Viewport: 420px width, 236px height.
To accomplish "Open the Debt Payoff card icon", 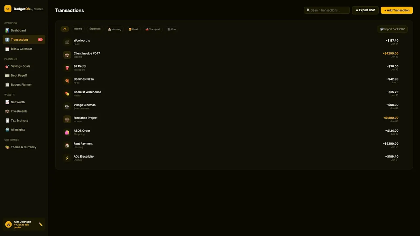I will (7, 76).
